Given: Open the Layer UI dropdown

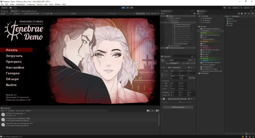Looking at the screenshot, I should (x=191, y=63).
